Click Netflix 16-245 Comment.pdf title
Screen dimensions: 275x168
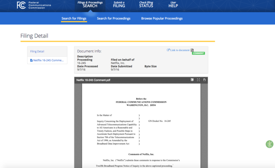[x=93, y=80]
